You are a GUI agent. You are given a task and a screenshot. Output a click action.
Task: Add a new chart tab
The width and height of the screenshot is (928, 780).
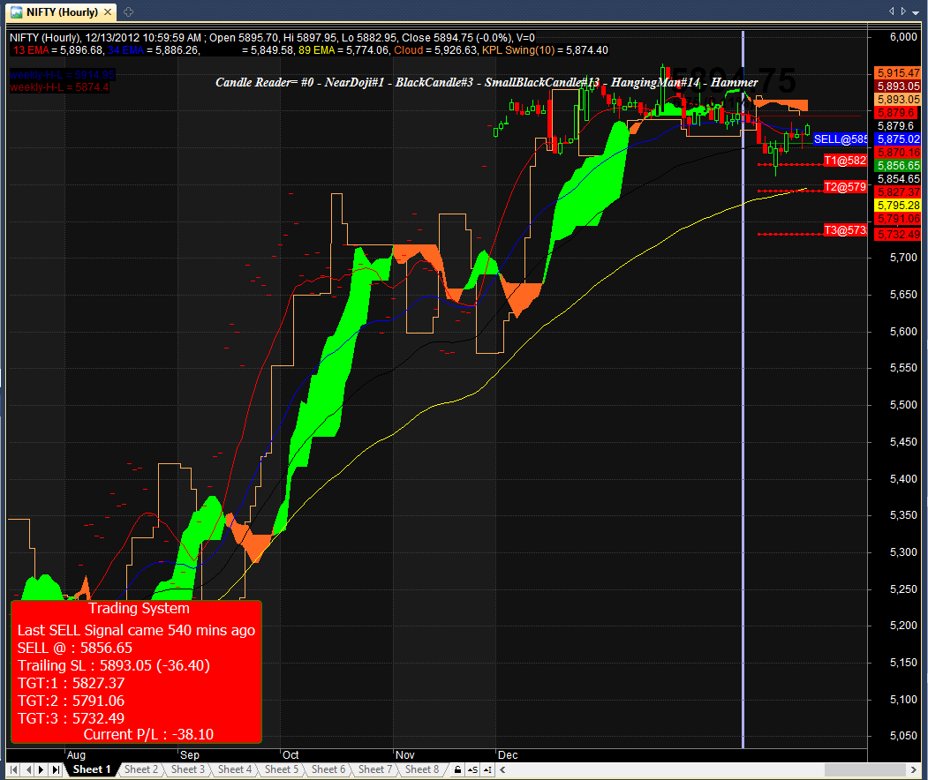[x=128, y=11]
